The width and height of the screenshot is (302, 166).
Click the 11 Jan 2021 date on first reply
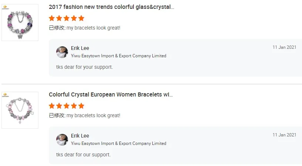point(284,47)
